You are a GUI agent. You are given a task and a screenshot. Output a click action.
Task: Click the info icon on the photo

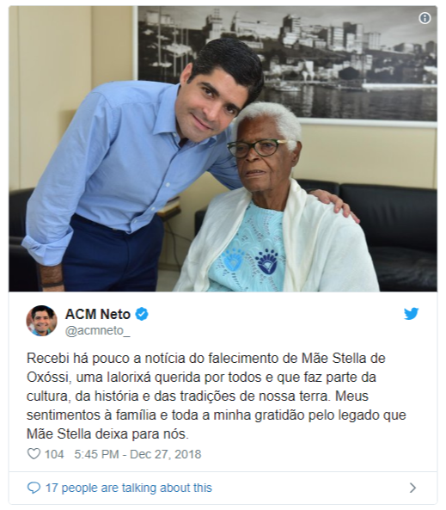point(425,18)
